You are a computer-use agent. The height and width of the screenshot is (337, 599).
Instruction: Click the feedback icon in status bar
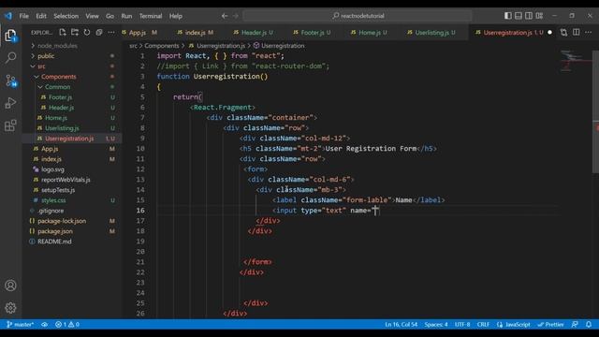[575, 325]
